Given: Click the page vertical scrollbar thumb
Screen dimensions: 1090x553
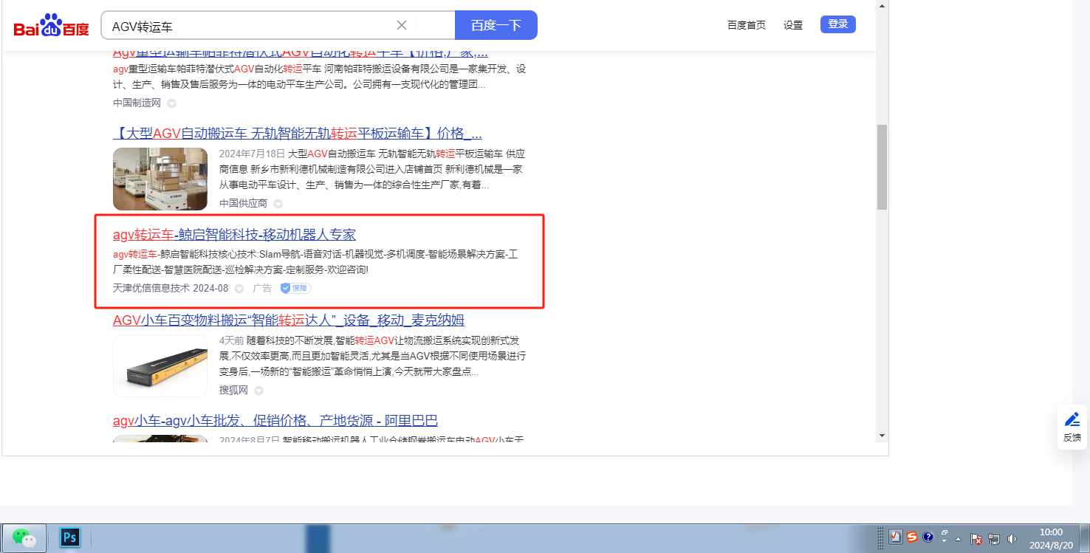Looking at the screenshot, I should tap(882, 167).
